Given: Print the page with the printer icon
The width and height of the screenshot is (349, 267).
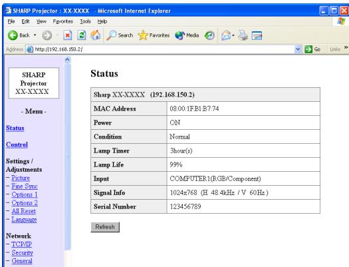Looking at the screenshot, I should coord(243,35).
